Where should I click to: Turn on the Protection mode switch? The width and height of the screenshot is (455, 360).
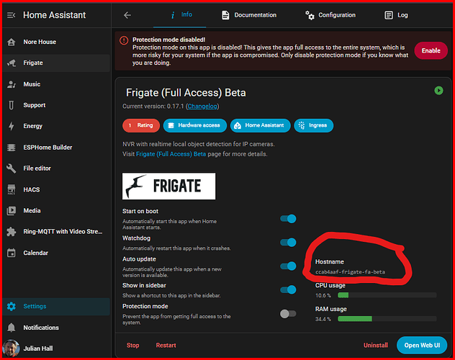pyautogui.click(x=288, y=314)
